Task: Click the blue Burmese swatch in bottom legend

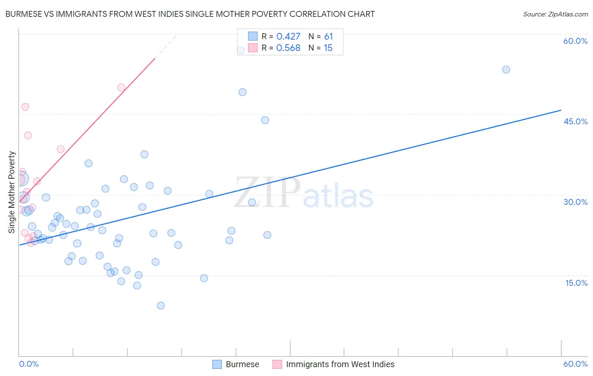Action: click(217, 364)
